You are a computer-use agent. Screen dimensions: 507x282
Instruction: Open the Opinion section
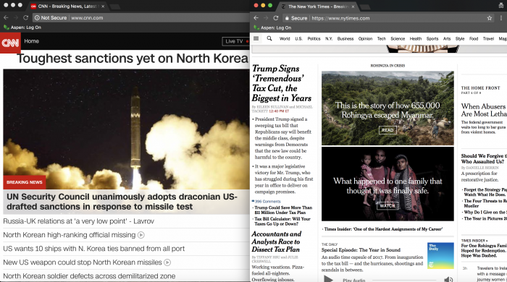point(365,39)
